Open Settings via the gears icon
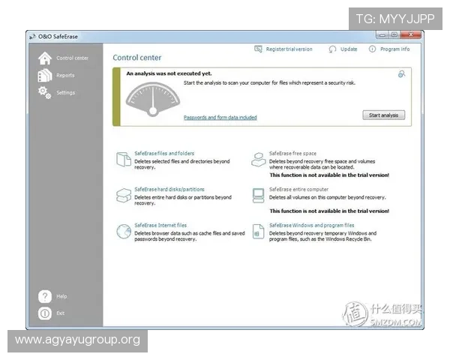Viewport: 450px width, 360px height. (45, 92)
